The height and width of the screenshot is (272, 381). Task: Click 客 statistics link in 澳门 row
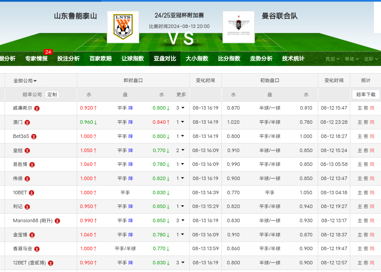(366, 122)
